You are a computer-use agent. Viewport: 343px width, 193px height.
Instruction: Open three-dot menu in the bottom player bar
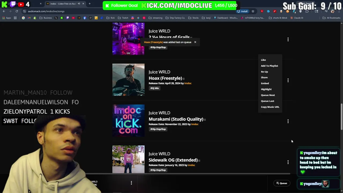click(x=131, y=183)
